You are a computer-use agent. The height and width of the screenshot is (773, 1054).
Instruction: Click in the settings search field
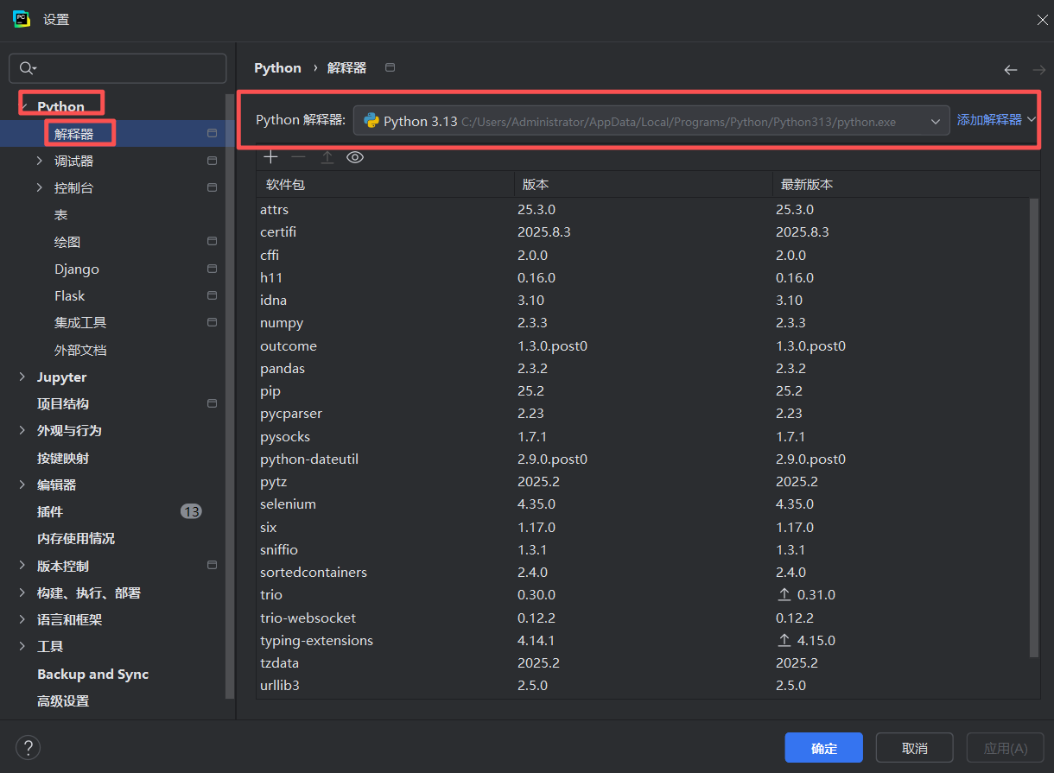pos(117,68)
